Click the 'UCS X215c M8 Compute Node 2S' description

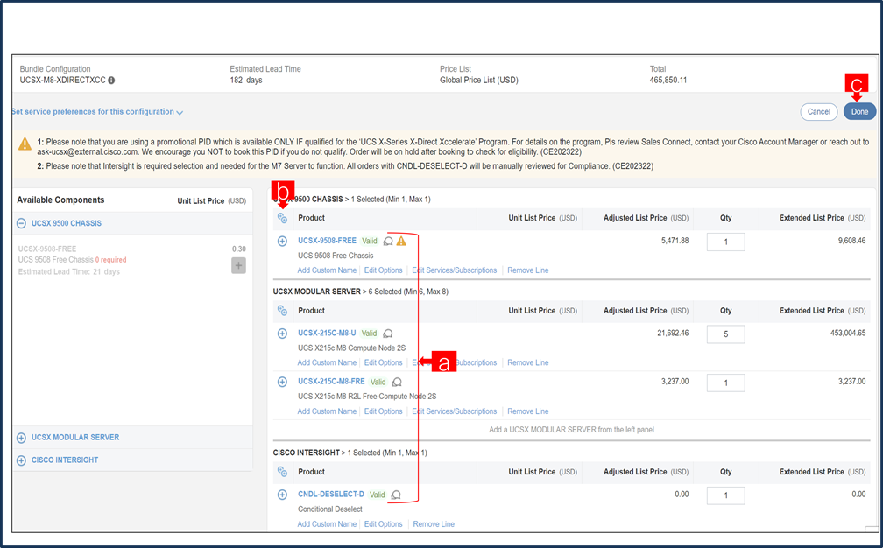coord(351,348)
